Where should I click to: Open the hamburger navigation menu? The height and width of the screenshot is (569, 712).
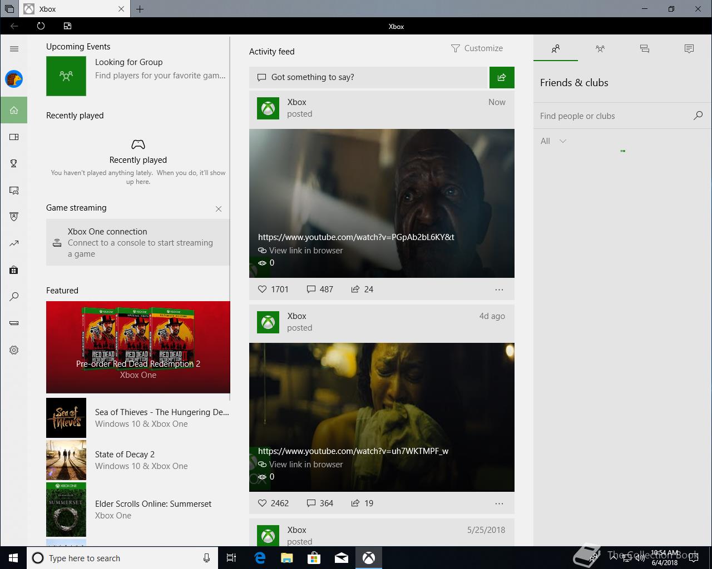point(14,49)
